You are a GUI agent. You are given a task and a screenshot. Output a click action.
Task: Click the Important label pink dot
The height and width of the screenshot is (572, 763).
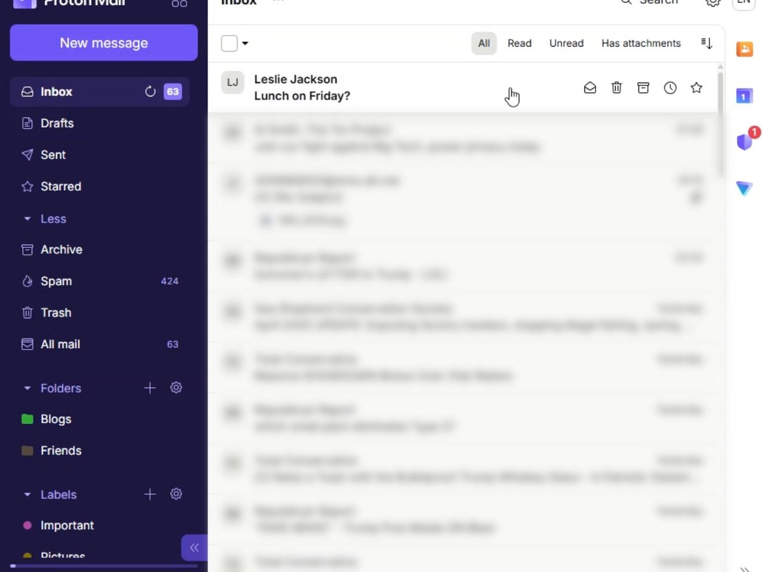[27, 526]
